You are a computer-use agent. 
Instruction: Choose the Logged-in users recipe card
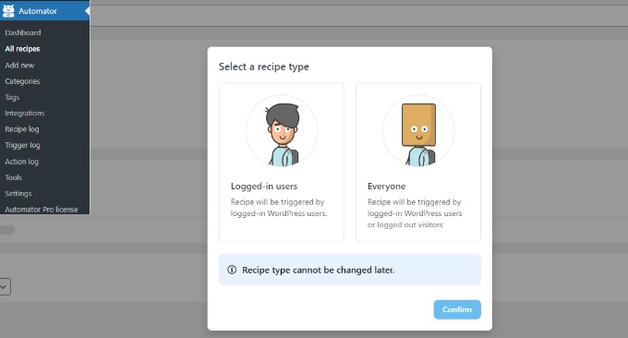pyautogui.click(x=282, y=163)
